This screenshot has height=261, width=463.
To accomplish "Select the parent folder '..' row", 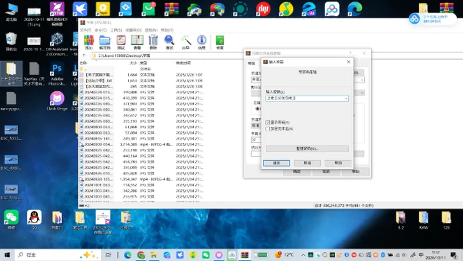I will (x=141, y=69).
